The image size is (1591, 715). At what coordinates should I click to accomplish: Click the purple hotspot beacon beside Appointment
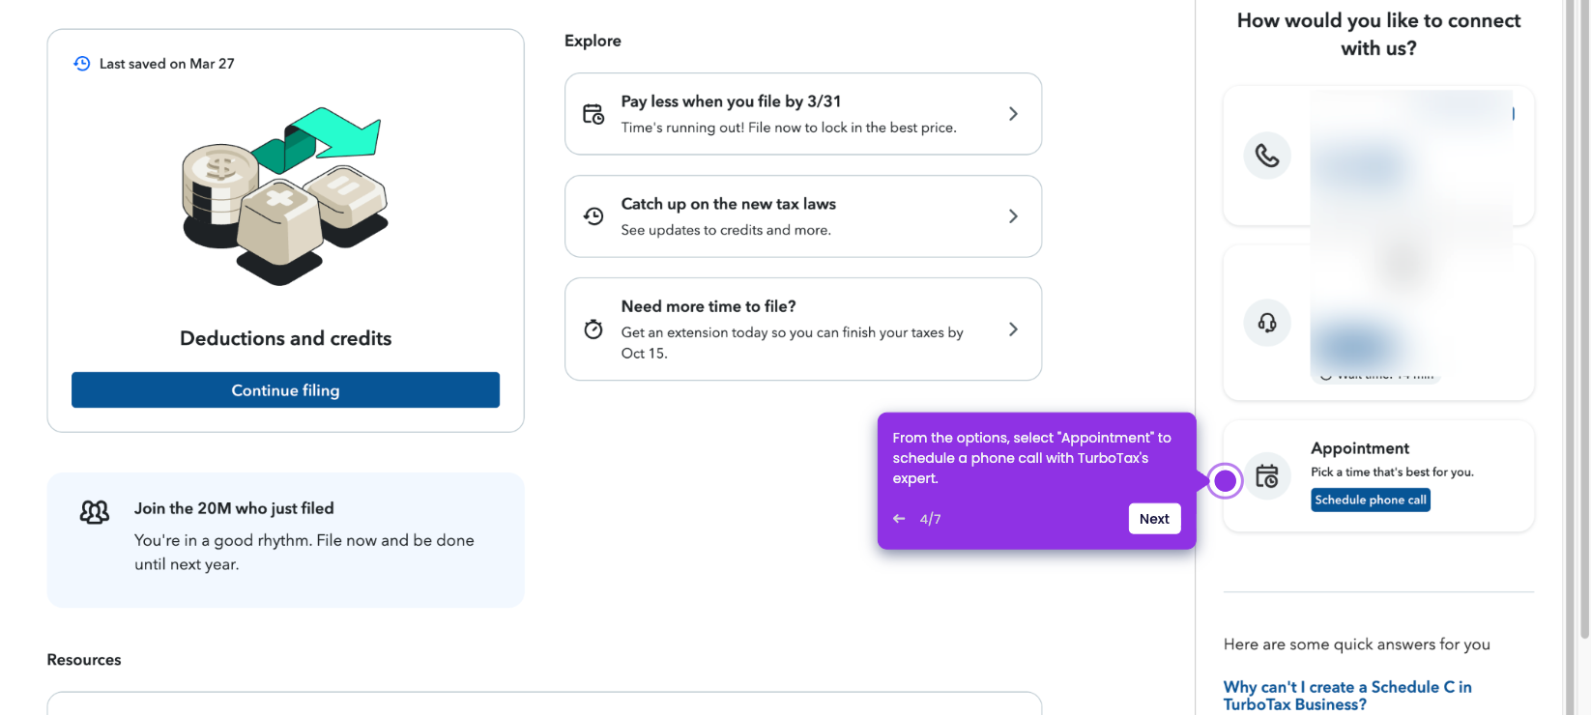coord(1225,480)
